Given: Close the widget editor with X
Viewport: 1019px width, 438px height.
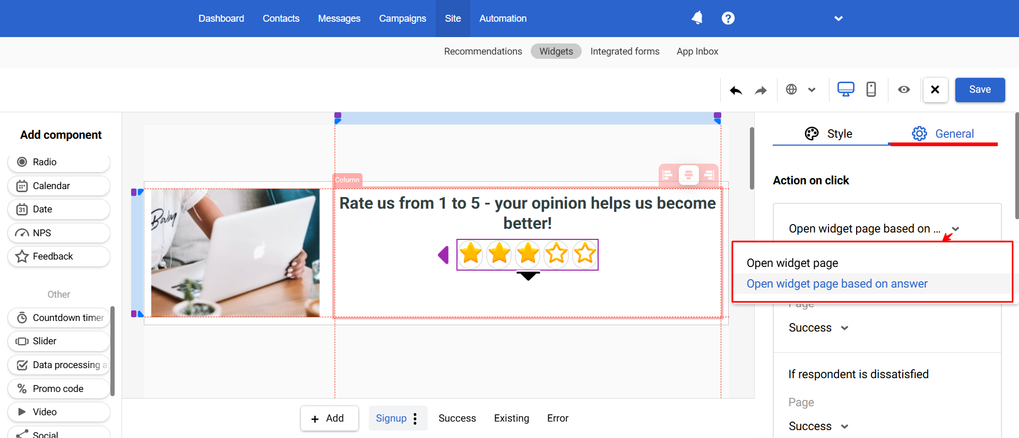Looking at the screenshot, I should pyautogui.click(x=935, y=90).
